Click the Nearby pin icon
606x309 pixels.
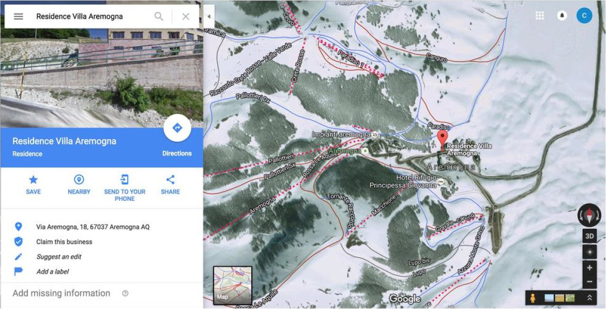point(79,180)
